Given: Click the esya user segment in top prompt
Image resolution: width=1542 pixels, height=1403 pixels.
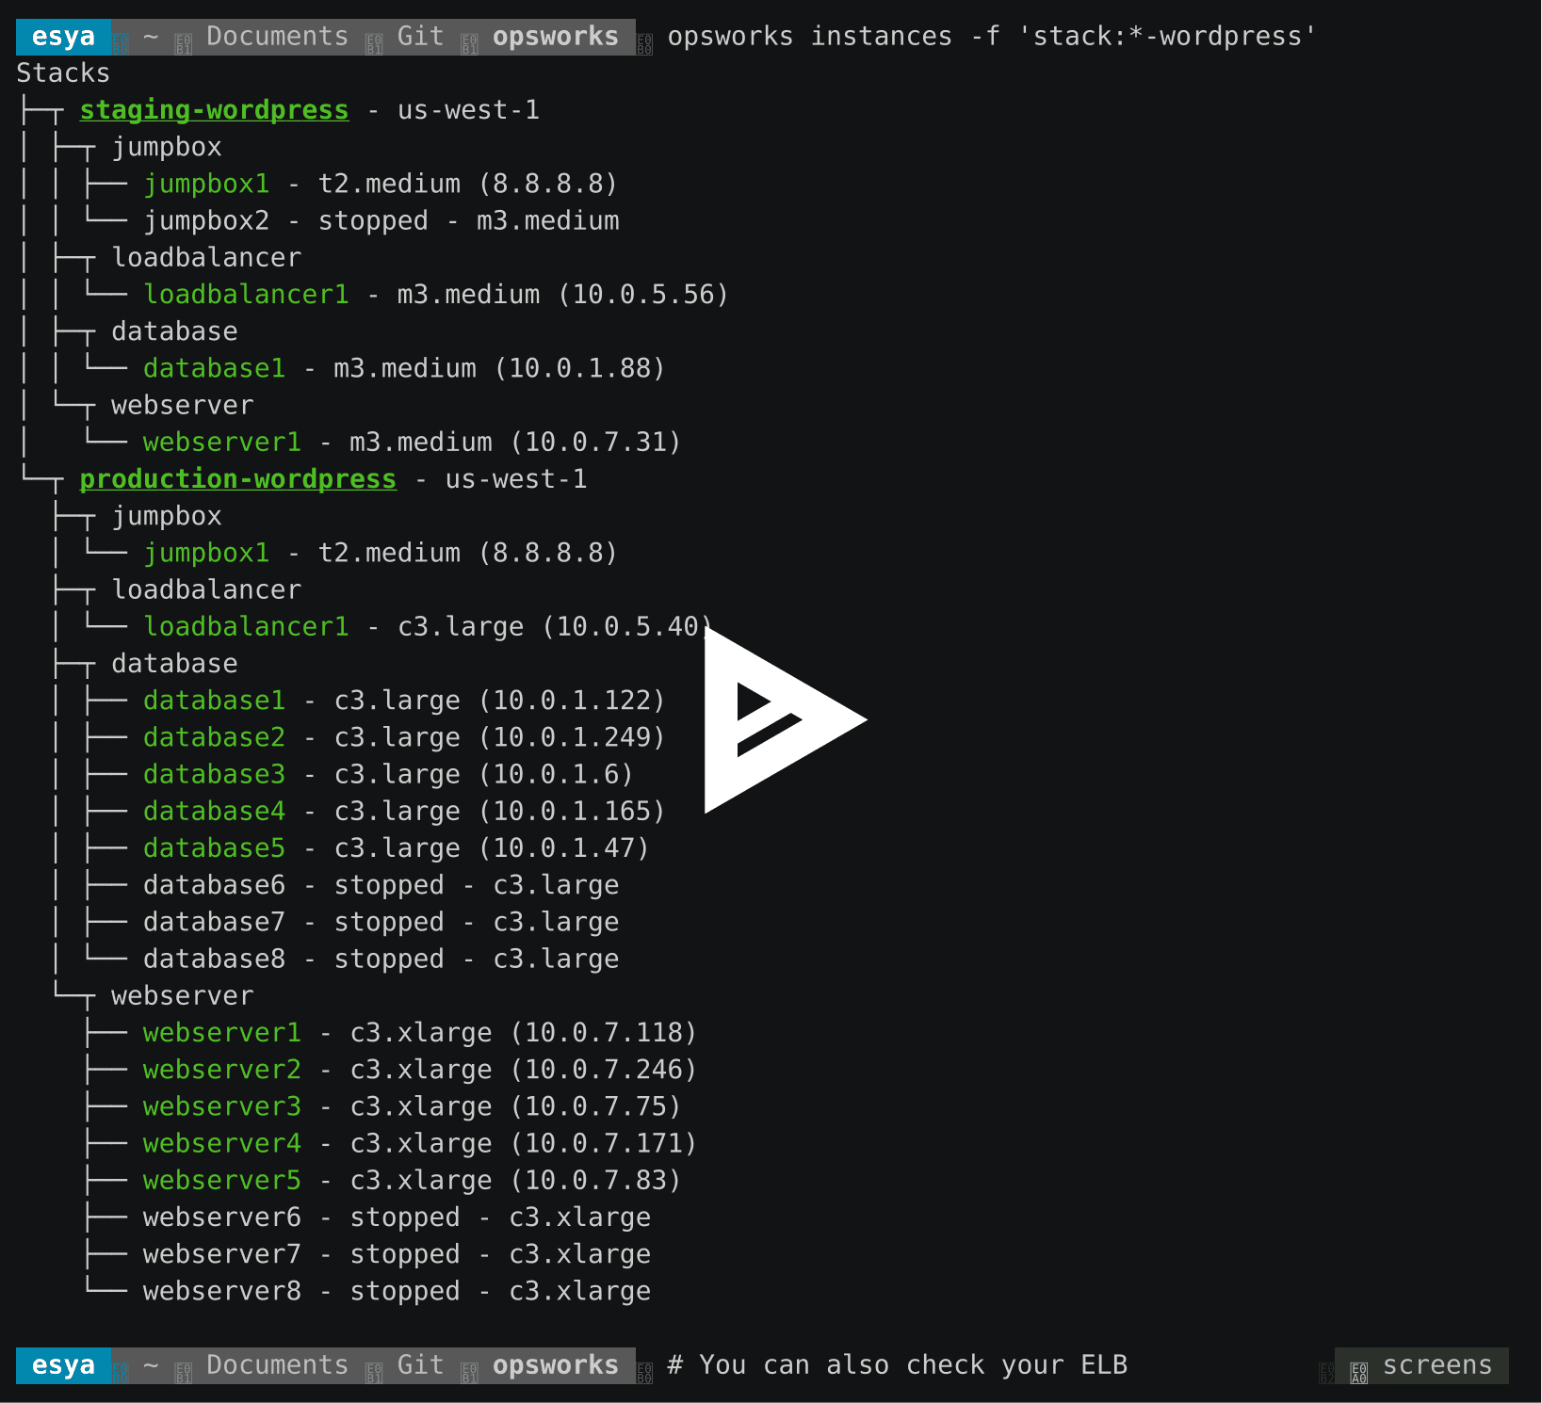Looking at the screenshot, I should point(63,37).
